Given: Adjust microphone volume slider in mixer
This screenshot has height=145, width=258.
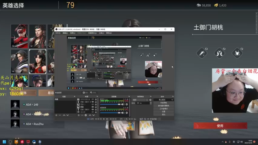Looking at the screenshot, I should coord(110,104).
